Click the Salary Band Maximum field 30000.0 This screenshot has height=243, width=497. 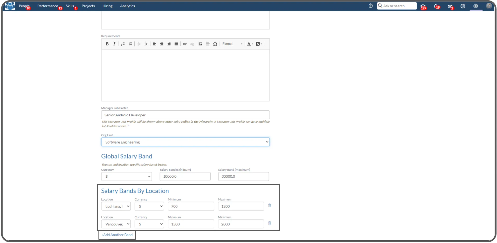[x=243, y=176]
